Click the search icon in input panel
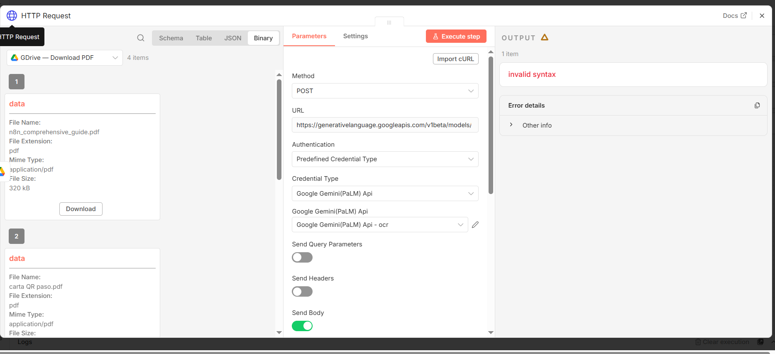Image resolution: width=775 pixels, height=354 pixels. pos(141,38)
